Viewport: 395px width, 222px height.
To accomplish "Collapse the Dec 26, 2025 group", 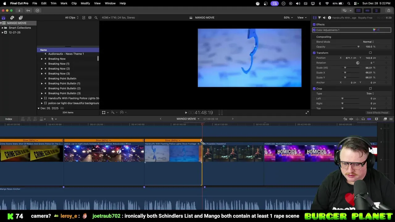I will [39, 108].
